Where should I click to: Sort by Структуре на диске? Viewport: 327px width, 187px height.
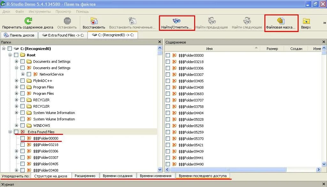click(51, 176)
